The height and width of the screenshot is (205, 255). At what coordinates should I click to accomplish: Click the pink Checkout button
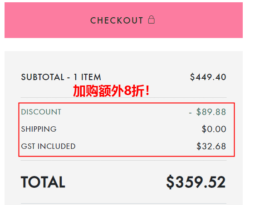coord(123,20)
